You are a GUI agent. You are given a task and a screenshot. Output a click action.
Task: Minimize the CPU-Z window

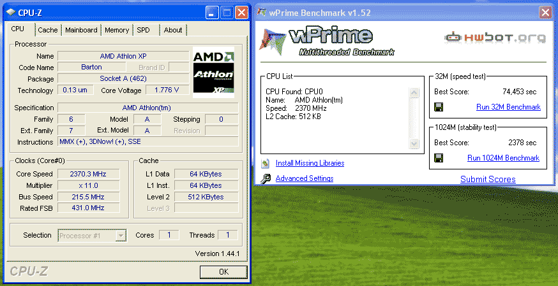(212, 13)
